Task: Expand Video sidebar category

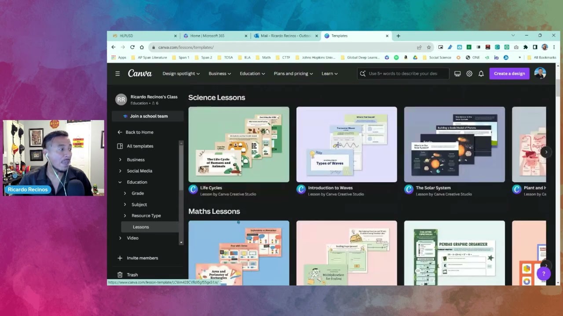Action: click(x=120, y=238)
